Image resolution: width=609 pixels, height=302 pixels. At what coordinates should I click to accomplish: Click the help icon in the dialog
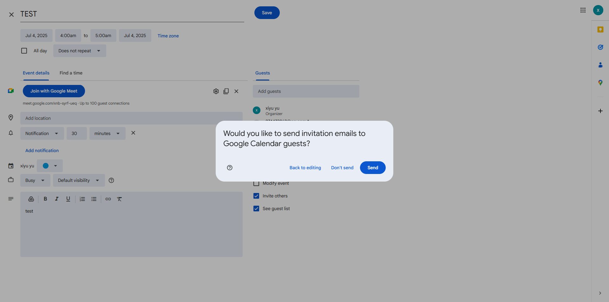pyautogui.click(x=230, y=168)
